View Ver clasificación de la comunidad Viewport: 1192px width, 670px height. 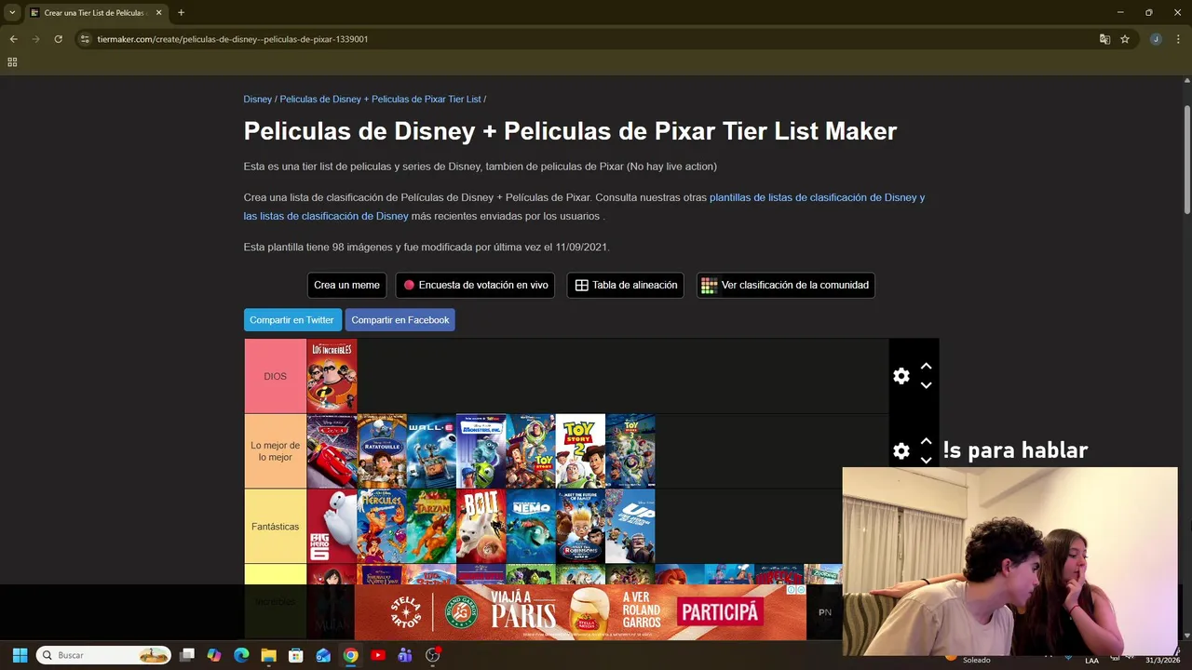point(785,285)
